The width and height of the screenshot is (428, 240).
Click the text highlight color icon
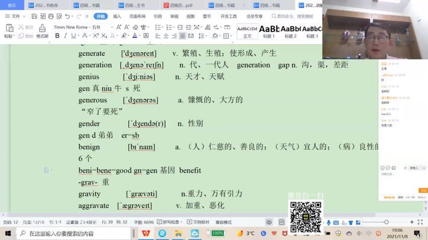click(x=124, y=36)
